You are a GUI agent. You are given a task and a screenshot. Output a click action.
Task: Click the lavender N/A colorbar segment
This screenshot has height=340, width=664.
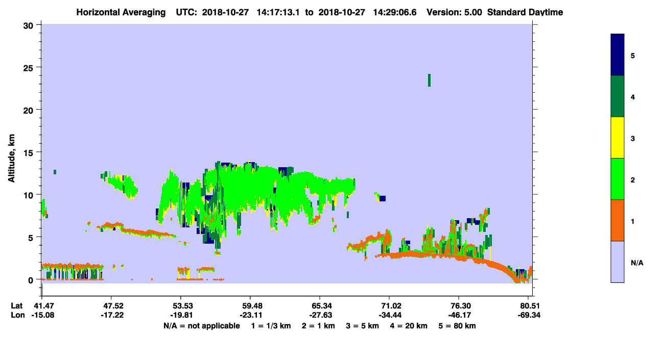point(618,261)
